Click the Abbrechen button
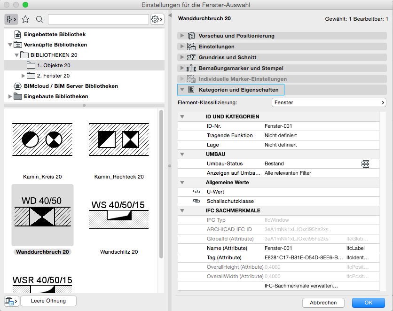This screenshot has height=311, width=393. click(323, 303)
